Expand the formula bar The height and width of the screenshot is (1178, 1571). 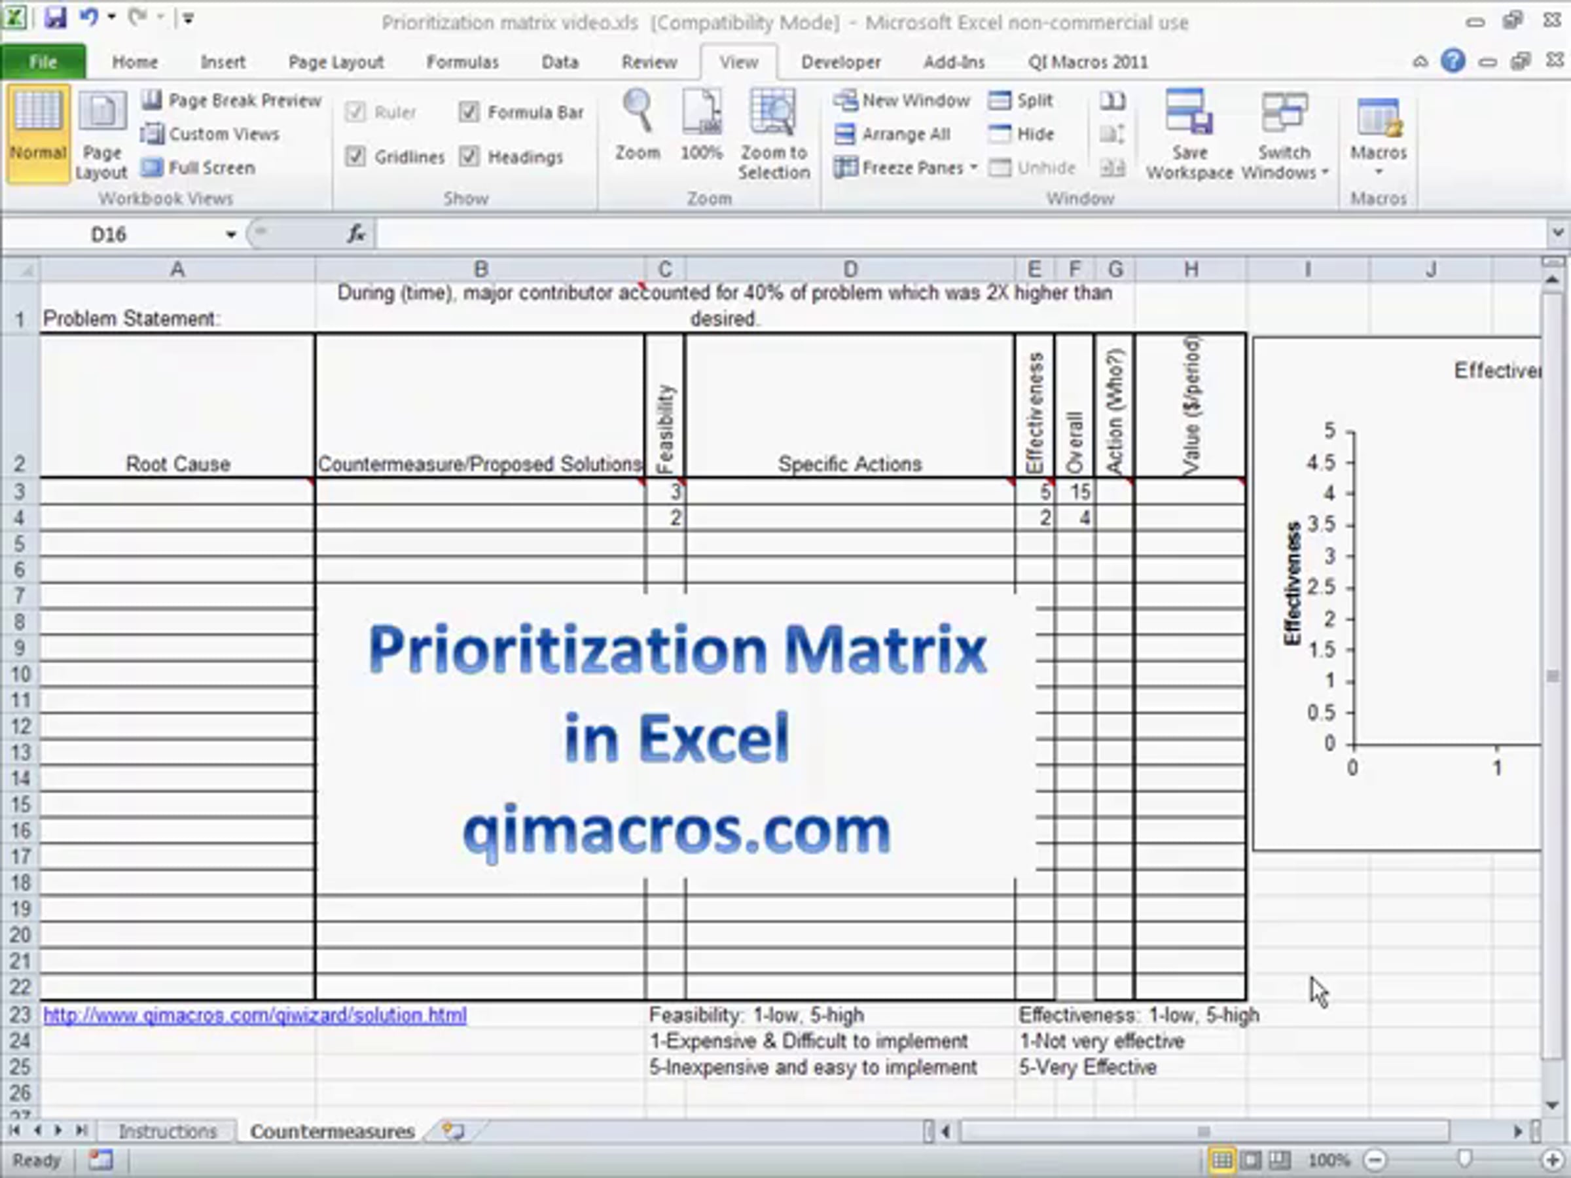click(x=1557, y=233)
